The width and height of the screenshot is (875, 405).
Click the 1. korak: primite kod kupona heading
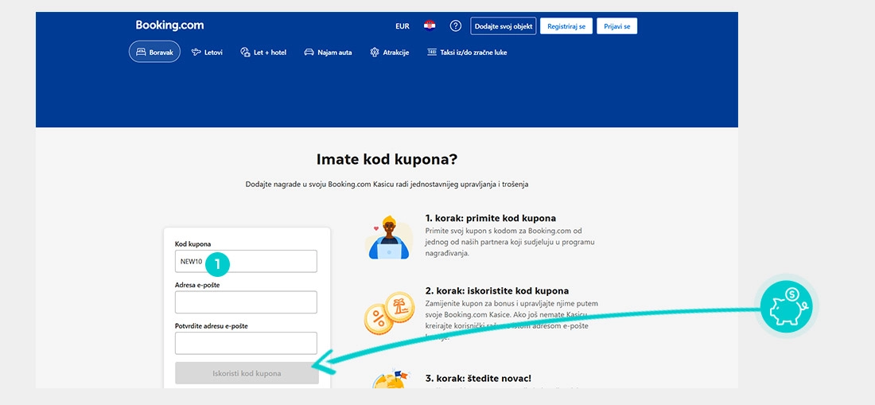tap(491, 218)
